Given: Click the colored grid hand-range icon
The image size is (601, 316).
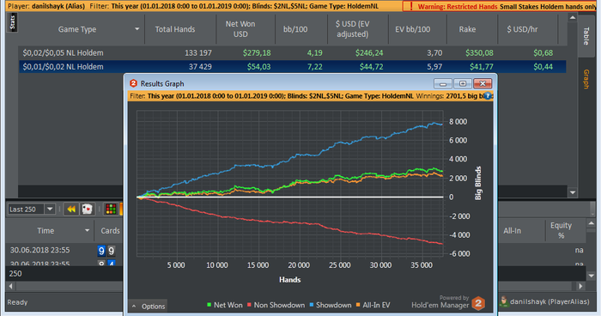Looking at the screenshot, I should coord(111,209).
